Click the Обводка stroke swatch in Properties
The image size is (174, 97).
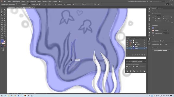tap(153, 30)
